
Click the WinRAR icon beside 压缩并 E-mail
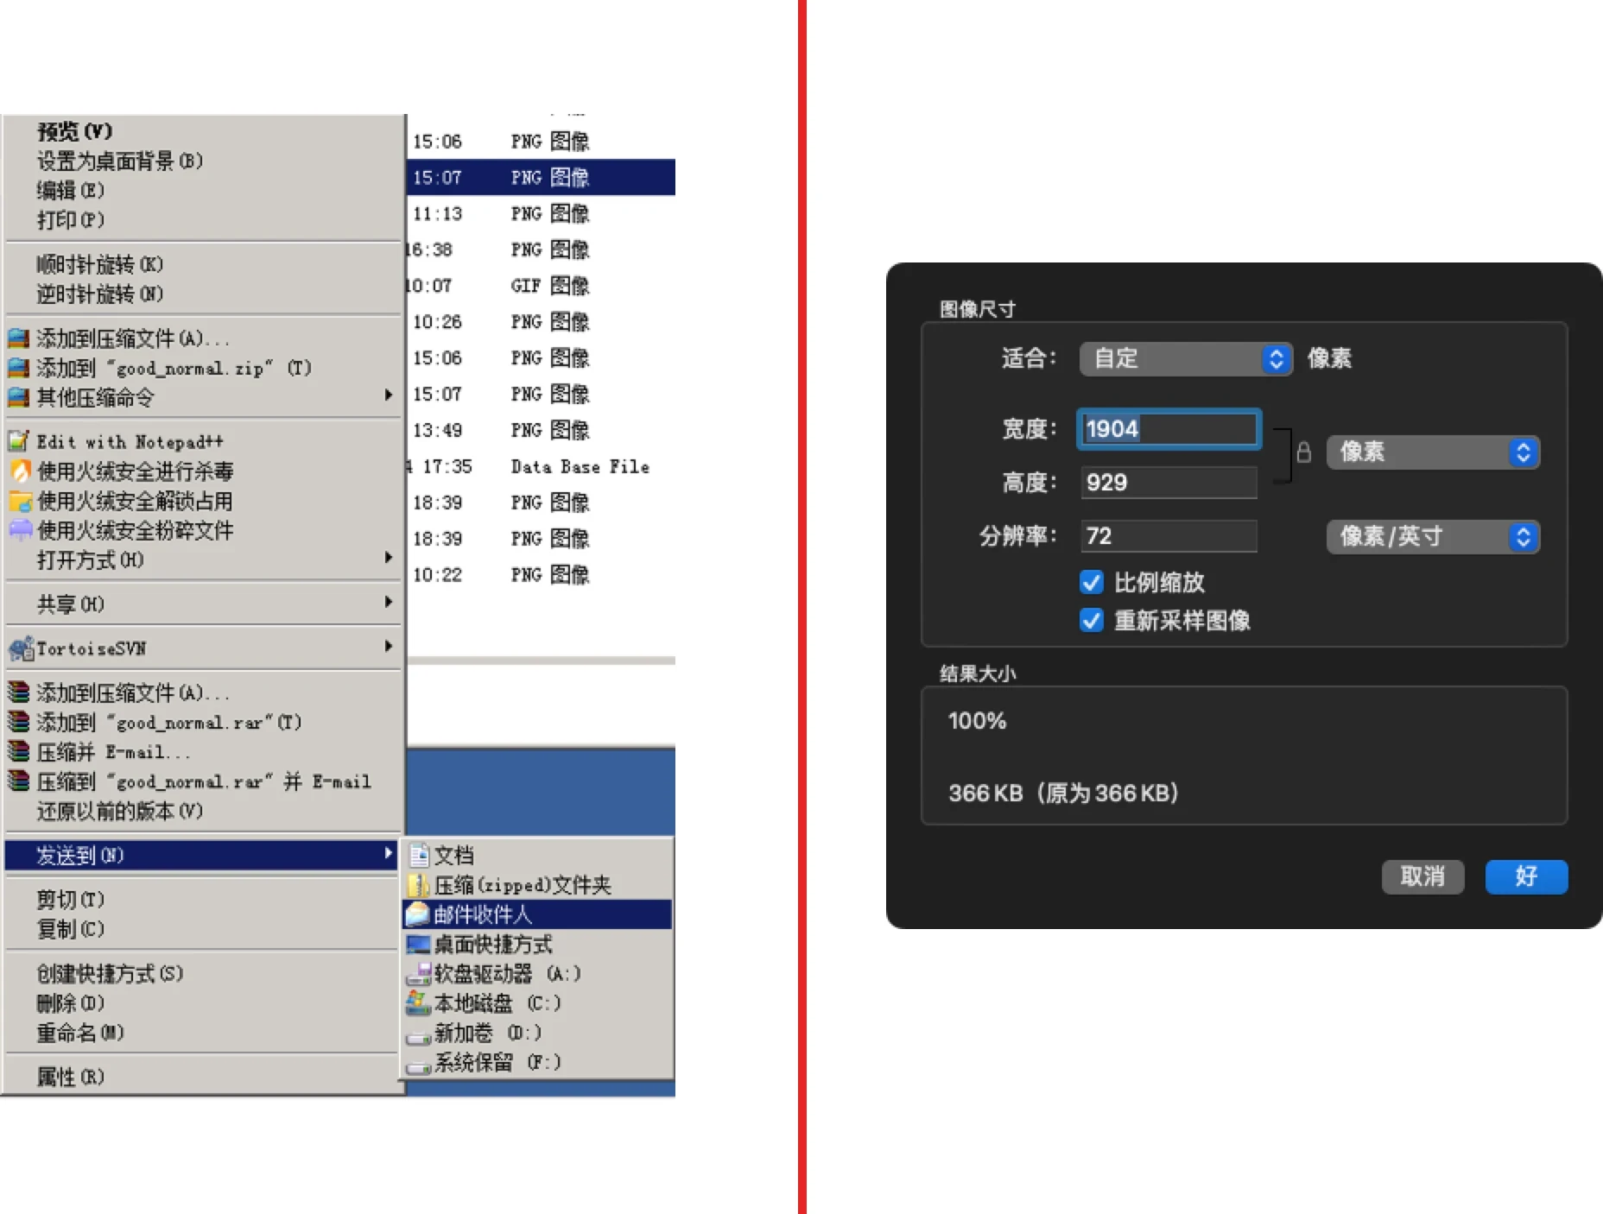click(19, 752)
